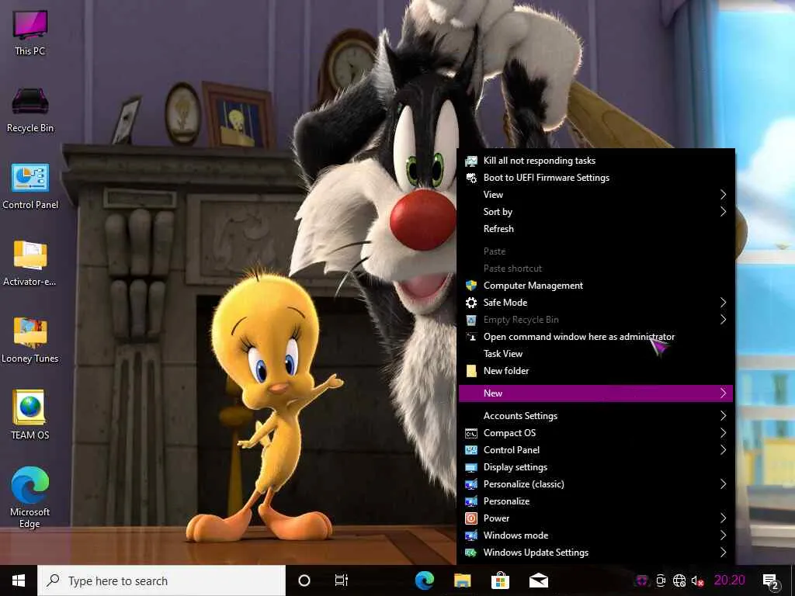Image resolution: width=795 pixels, height=596 pixels.
Task: Open the Recycle Bin desktop icon
Action: 30,110
